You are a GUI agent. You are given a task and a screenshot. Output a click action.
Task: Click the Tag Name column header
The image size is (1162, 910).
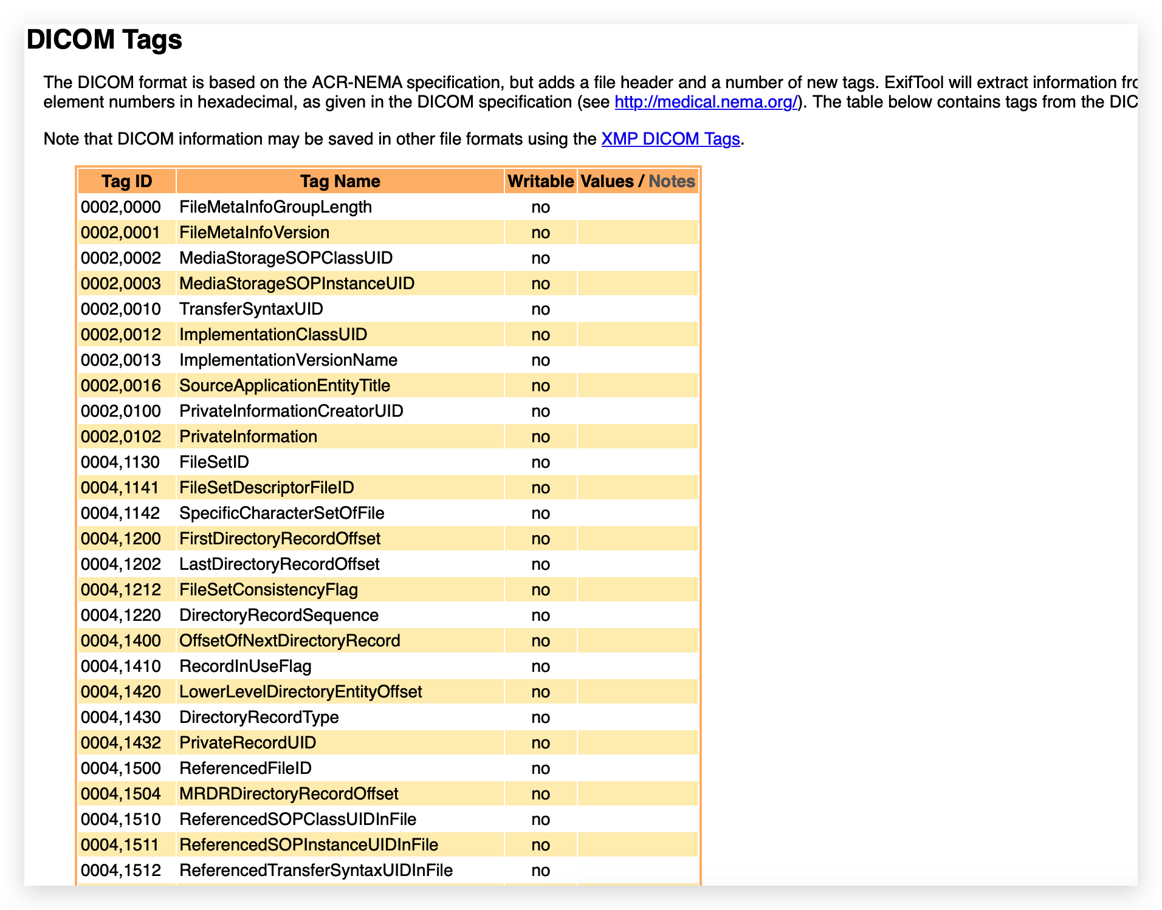click(340, 181)
